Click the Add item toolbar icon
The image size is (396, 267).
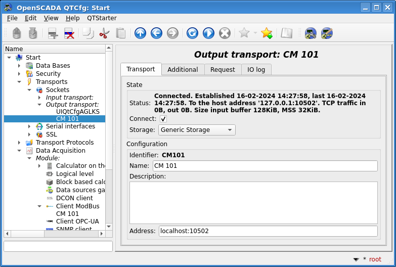click(53, 33)
